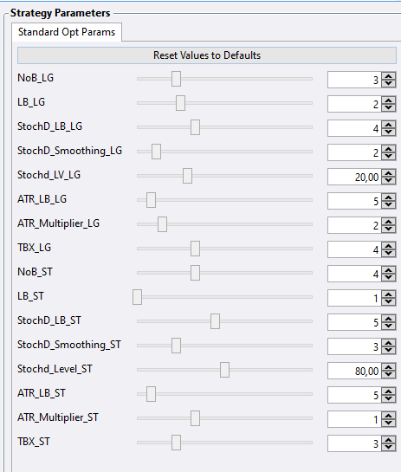
Task: Increase ATR_LB_ST with the up arrow
Action: click(x=389, y=391)
